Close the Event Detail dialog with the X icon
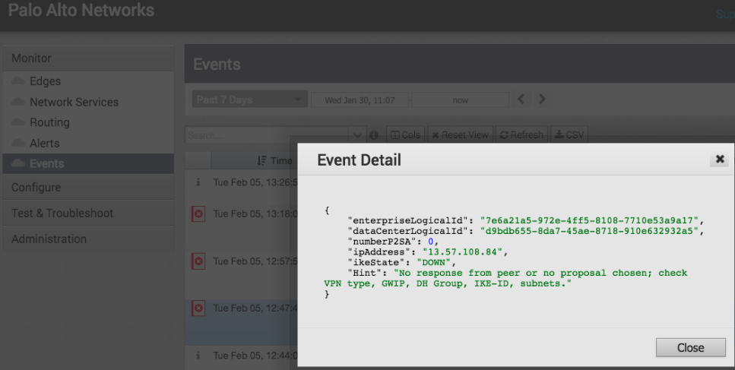This screenshot has height=370, width=735. (x=720, y=160)
